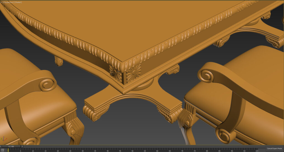Screen dimensions: 284x152
Task: Jump to frame 10 on the track bar
Action: (33, 150)
